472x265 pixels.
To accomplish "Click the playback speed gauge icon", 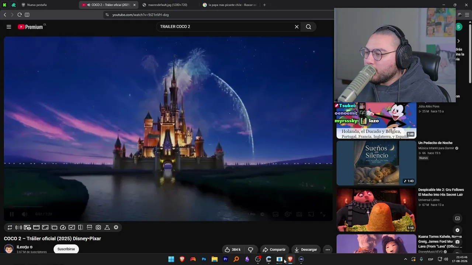I will tap(63, 227).
